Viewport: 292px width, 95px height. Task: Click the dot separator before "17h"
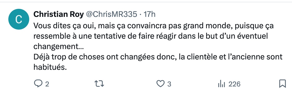click(x=140, y=15)
